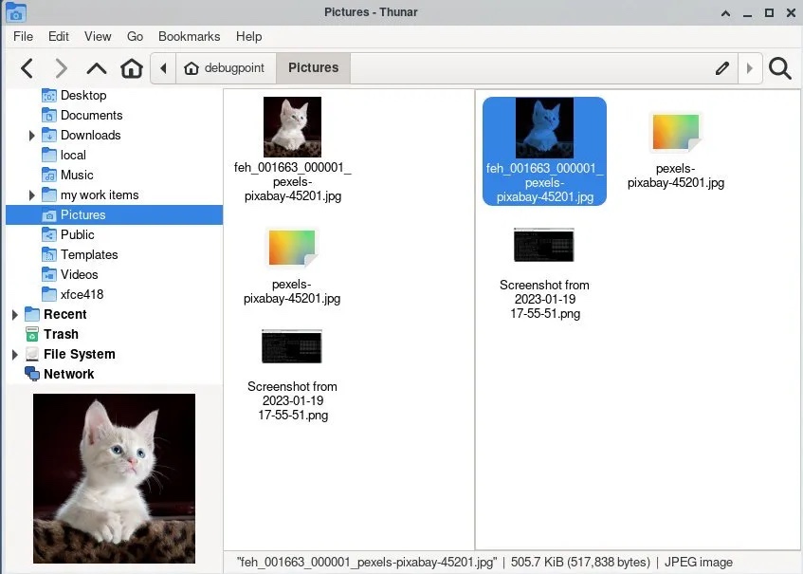Expand the Downloads folder tree node
803x574 pixels.
tap(33, 136)
